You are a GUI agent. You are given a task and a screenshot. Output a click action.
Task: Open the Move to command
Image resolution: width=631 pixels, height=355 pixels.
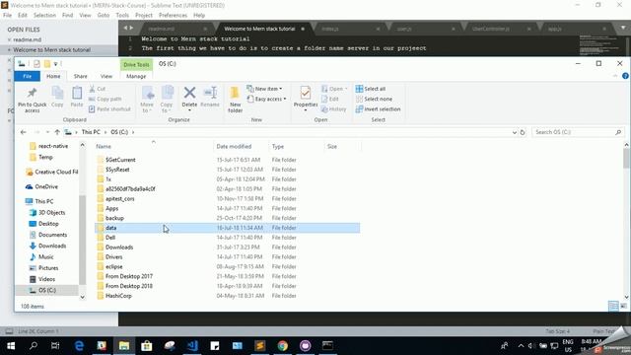pyautogui.click(x=147, y=99)
